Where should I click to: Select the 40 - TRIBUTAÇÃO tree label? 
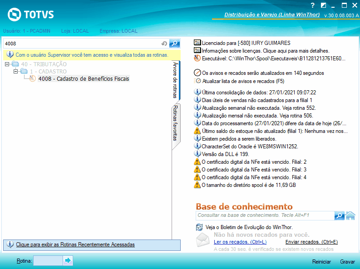click(x=44, y=64)
